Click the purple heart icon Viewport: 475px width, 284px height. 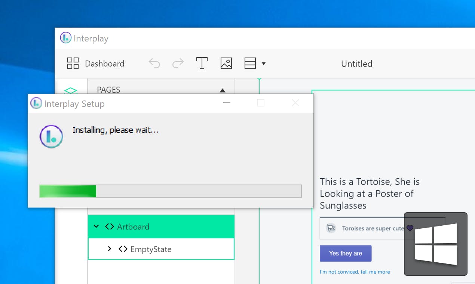point(410,228)
